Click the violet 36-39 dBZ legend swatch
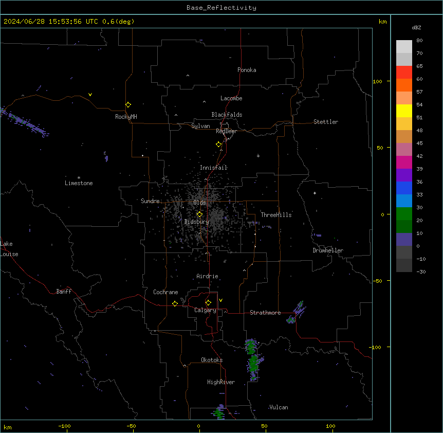The width and height of the screenshot is (443, 433). pos(404,175)
